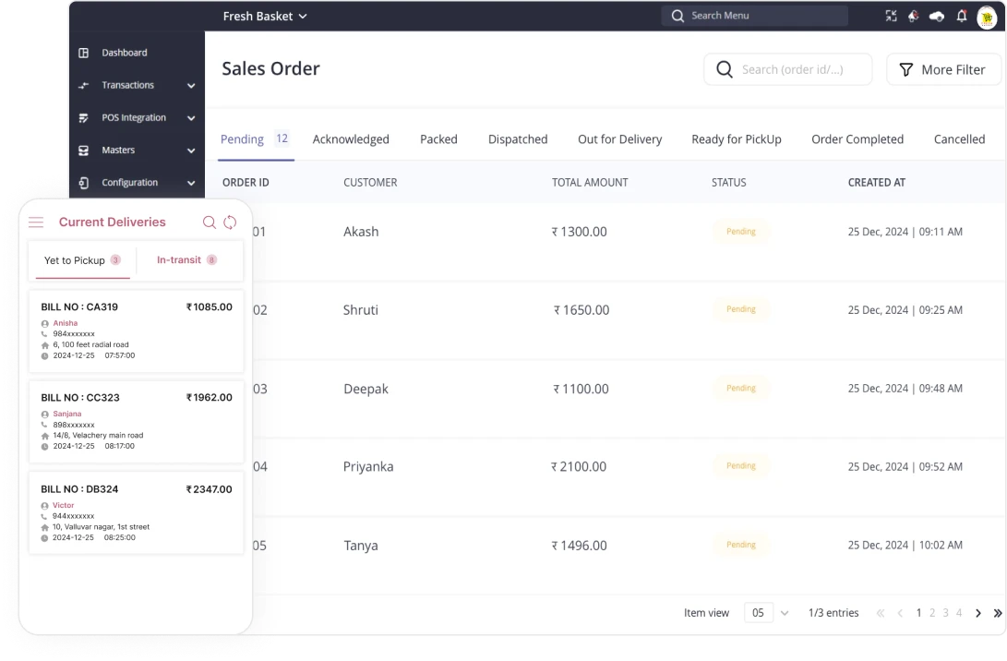Expand the Transactions sidebar section
The image size is (1007, 661).
tap(129, 85)
